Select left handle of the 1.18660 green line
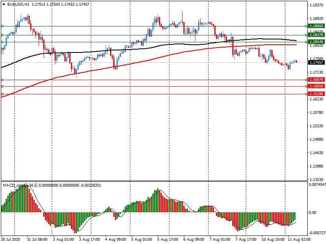The image size is (326, 244). click(x=2, y=26)
